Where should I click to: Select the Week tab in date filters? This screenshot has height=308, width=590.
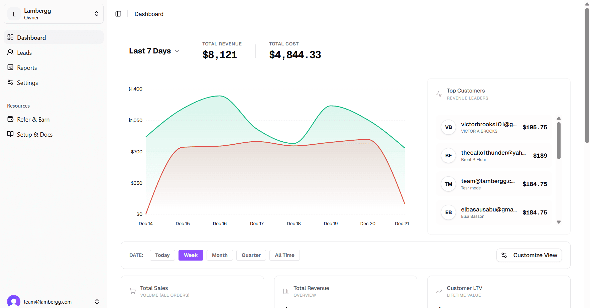[191, 255]
